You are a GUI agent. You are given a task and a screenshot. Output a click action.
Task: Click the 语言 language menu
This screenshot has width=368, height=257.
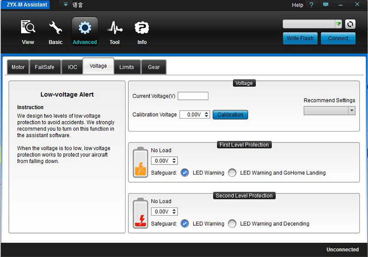click(77, 5)
